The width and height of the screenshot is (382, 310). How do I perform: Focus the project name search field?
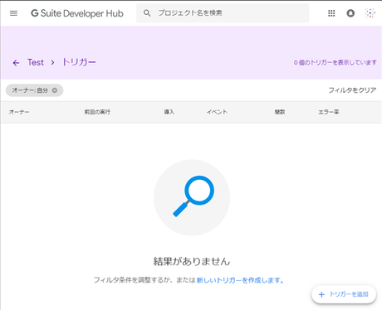pyautogui.click(x=223, y=13)
